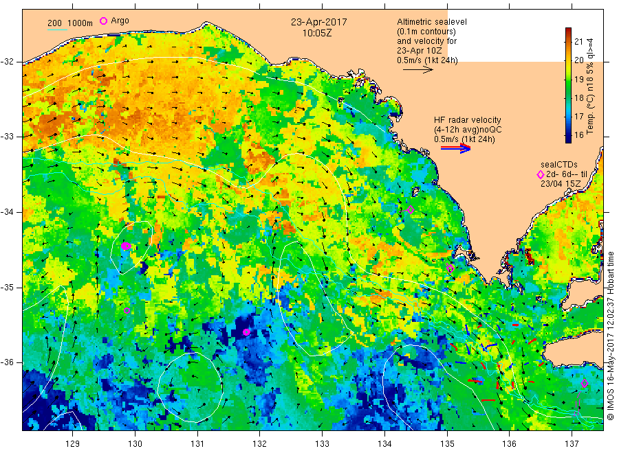Click the '23-Apr 10Z' text line
This screenshot has width=619, height=453.
coord(420,51)
